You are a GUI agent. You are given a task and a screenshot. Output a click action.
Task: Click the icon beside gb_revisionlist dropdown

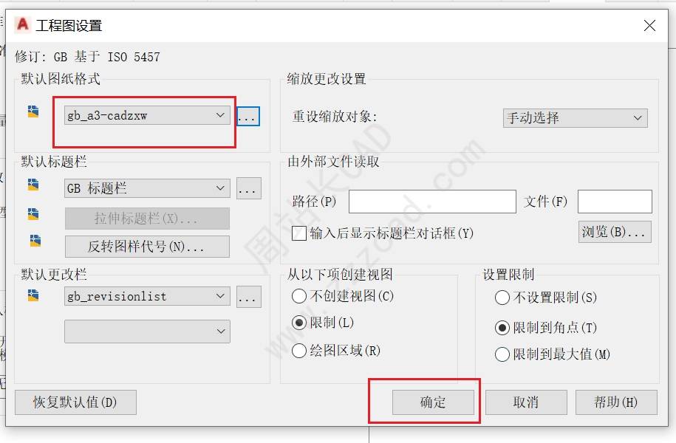pyautogui.click(x=33, y=295)
